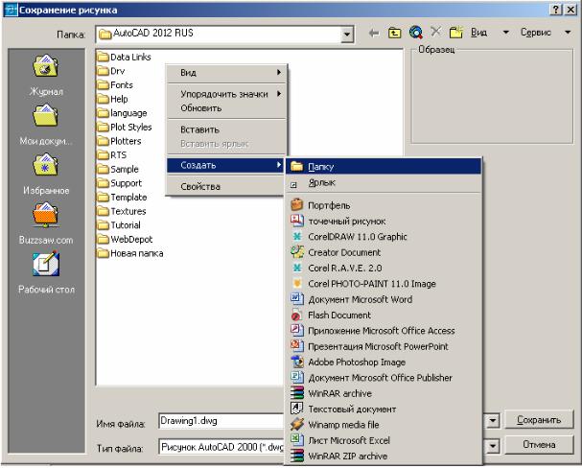Choose Портфель briefcase from submenu
The width and height of the screenshot is (582, 468).
384,205
